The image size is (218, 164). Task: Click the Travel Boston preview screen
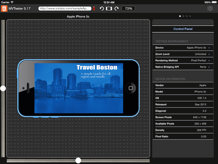tap(79, 88)
